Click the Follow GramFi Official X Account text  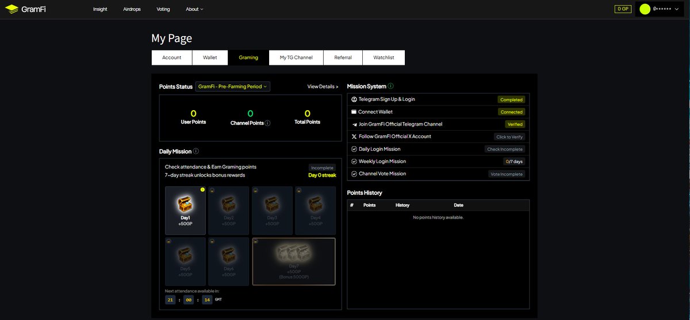(x=394, y=136)
